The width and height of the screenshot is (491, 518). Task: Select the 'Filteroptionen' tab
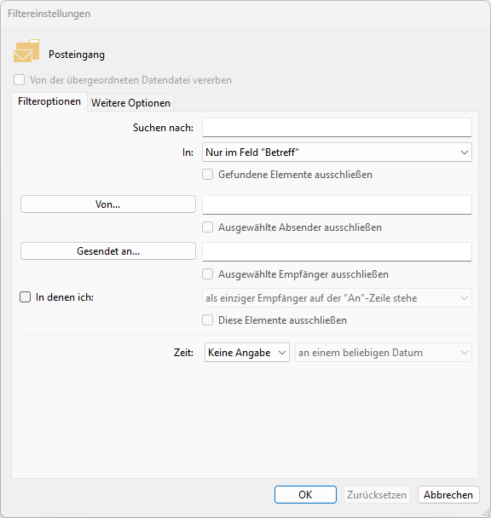tap(49, 101)
